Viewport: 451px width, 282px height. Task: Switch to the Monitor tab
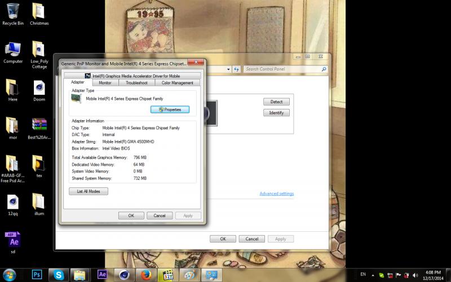coord(105,83)
